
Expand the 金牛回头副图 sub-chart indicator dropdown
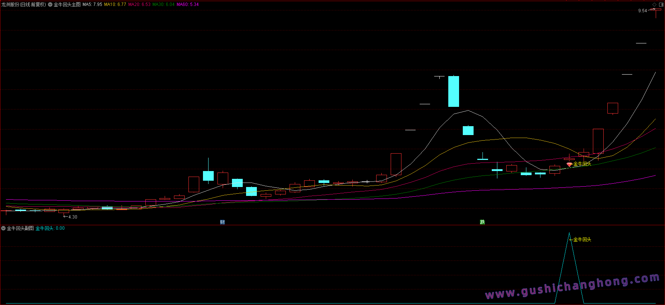(x=3, y=228)
